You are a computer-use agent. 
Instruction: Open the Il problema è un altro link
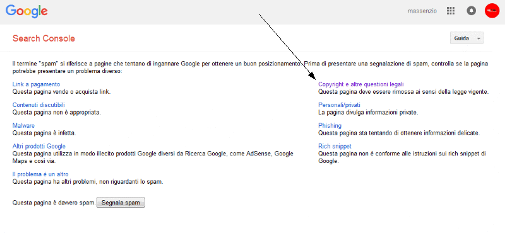coord(40,174)
